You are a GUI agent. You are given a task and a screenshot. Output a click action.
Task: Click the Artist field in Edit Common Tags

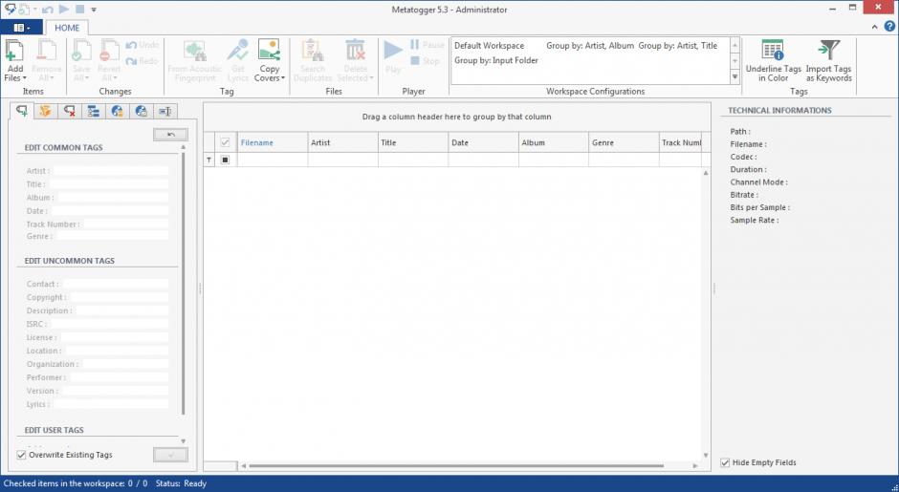coord(111,171)
